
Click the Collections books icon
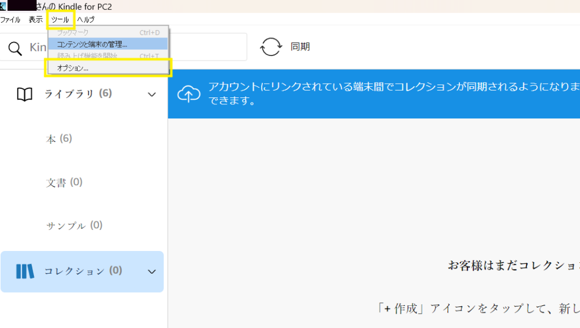point(25,271)
